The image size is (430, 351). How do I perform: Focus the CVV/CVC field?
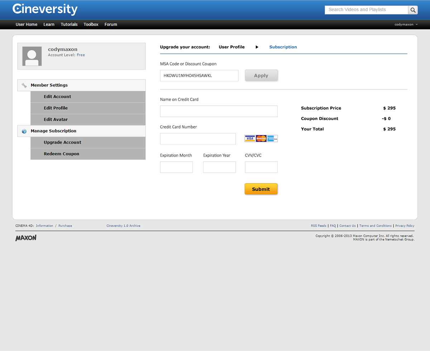(x=261, y=167)
